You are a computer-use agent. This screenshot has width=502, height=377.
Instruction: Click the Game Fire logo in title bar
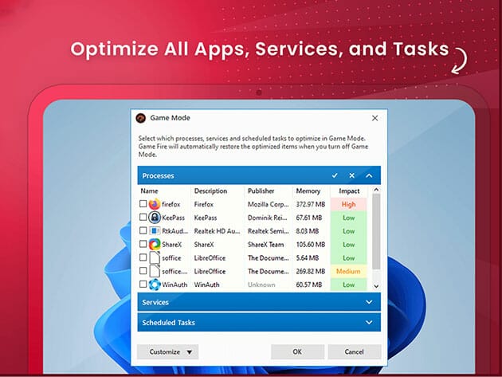pyautogui.click(x=141, y=118)
